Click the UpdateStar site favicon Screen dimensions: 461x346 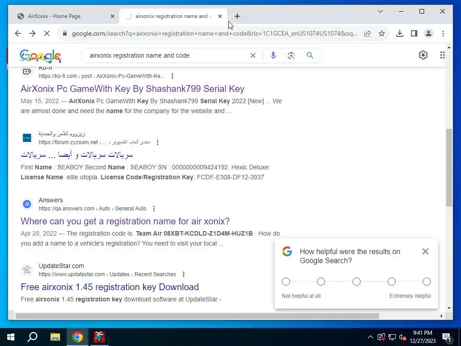(27, 269)
